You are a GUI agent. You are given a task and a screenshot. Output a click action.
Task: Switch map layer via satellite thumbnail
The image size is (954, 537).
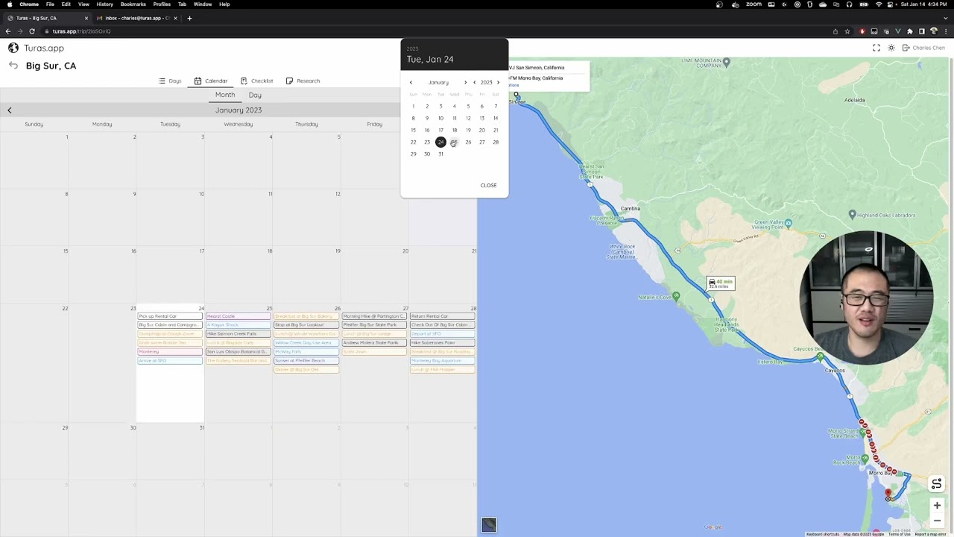coord(489,525)
